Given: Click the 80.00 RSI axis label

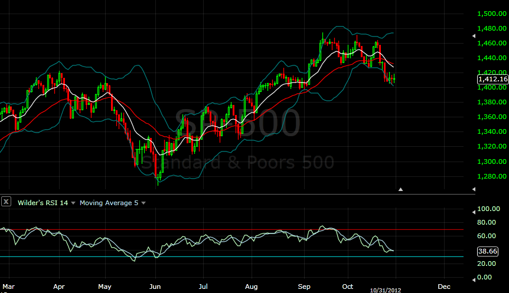Looking at the screenshot, I should (487, 222).
